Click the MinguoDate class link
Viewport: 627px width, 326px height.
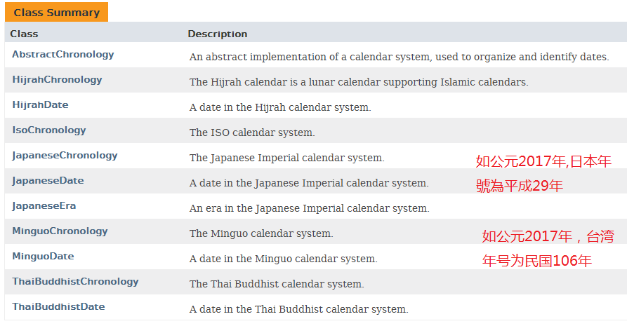point(43,256)
